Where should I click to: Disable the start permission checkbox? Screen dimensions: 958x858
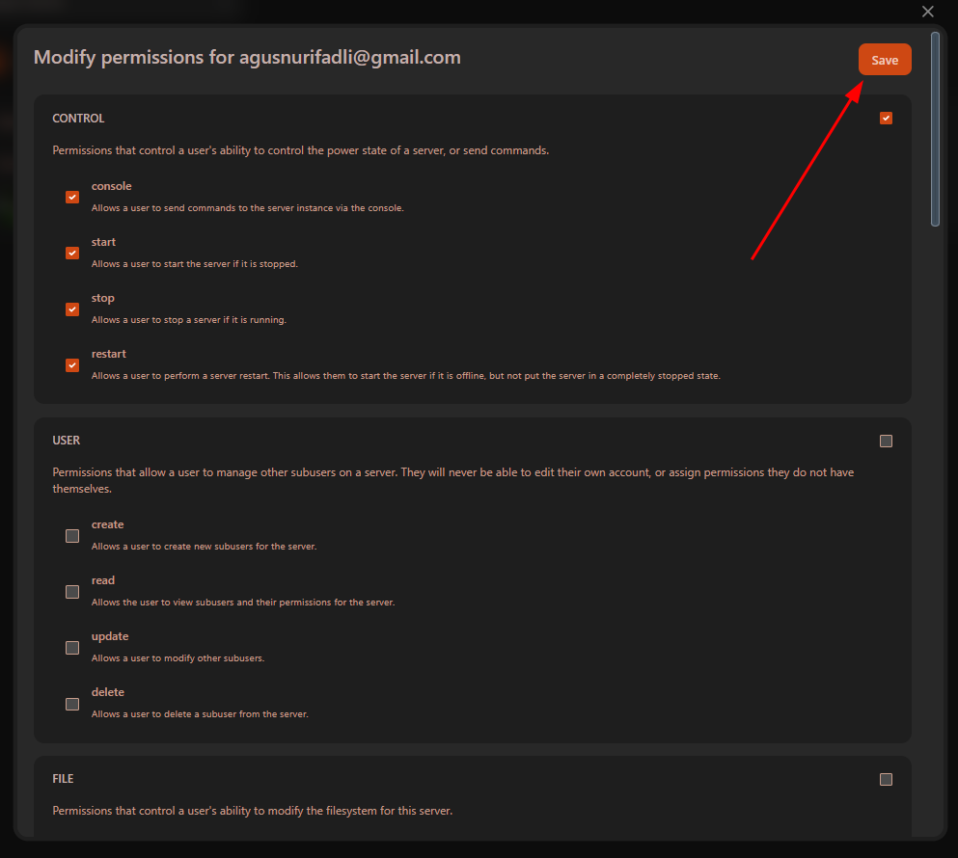click(72, 253)
